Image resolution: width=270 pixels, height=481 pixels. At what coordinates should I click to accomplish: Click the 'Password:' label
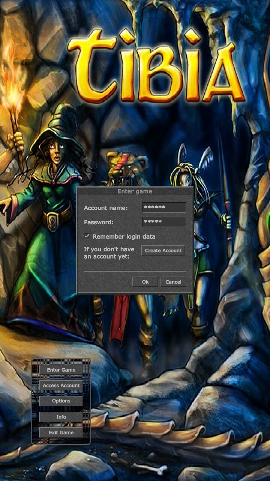coord(99,222)
